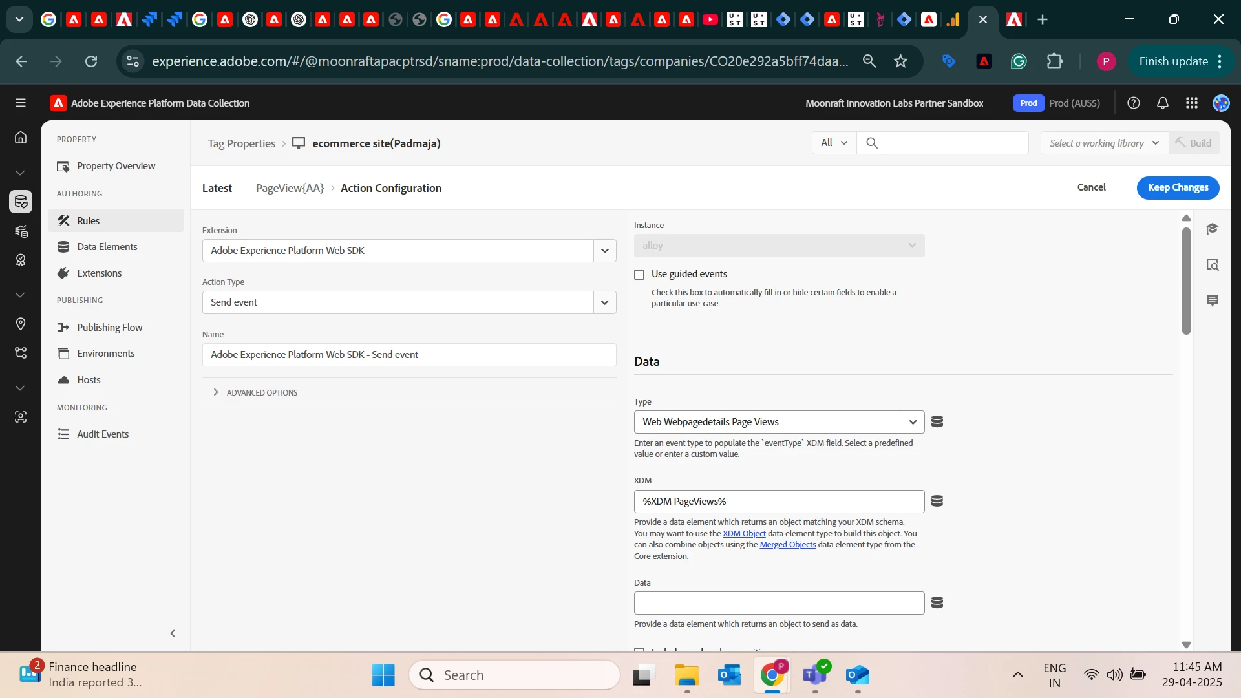Screen dimensions: 1241x698
Task: Go to Data Elements in sidebar
Action: (107, 247)
